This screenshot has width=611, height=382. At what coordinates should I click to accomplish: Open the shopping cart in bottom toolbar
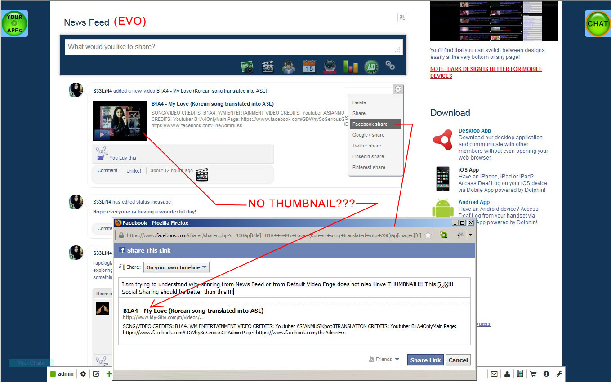533,374
